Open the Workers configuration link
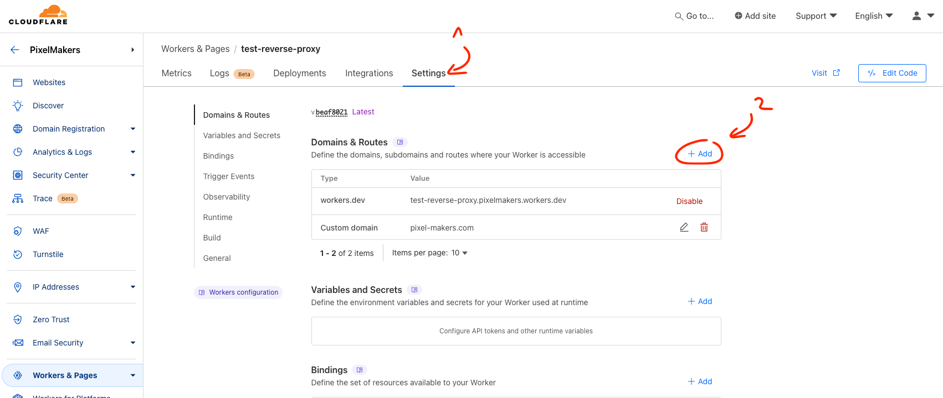Viewport: 943px width, 398px height. click(238, 292)
